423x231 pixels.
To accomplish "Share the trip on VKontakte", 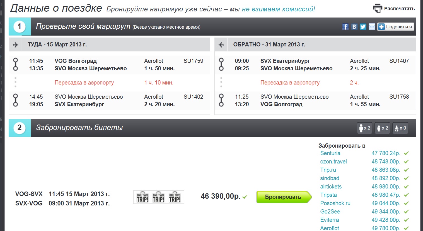I will point(354,27).
